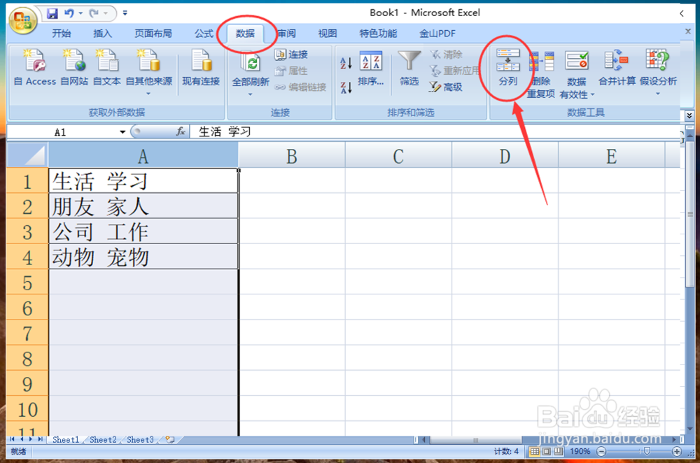Viewport: 700px width, 463px height.
Task: Switch to Page Layout view button
Action: (x=547, y=451)
